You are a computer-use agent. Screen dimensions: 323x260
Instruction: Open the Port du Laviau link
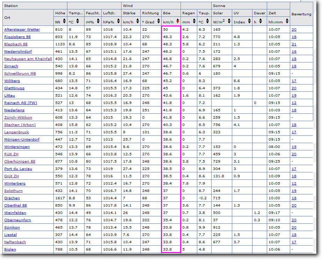[18, 169]
